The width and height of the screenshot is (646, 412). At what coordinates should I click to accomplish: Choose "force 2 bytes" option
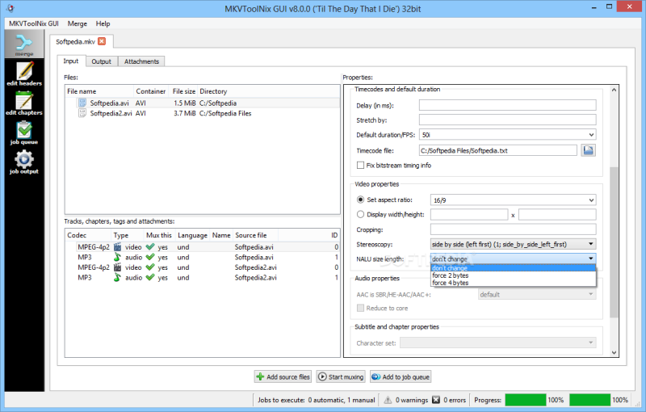click(514, 275)
